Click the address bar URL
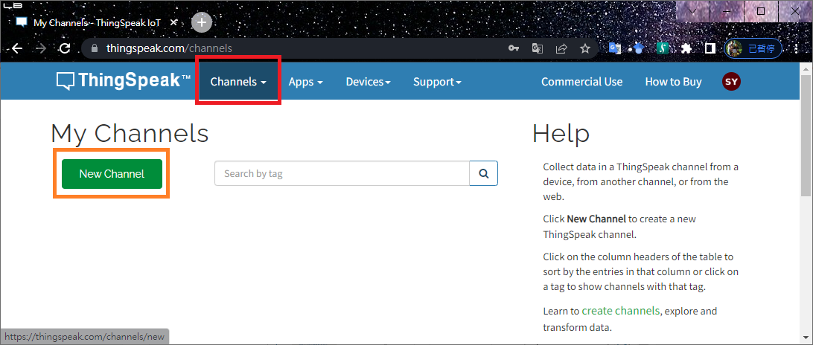 tap(169, 48)
